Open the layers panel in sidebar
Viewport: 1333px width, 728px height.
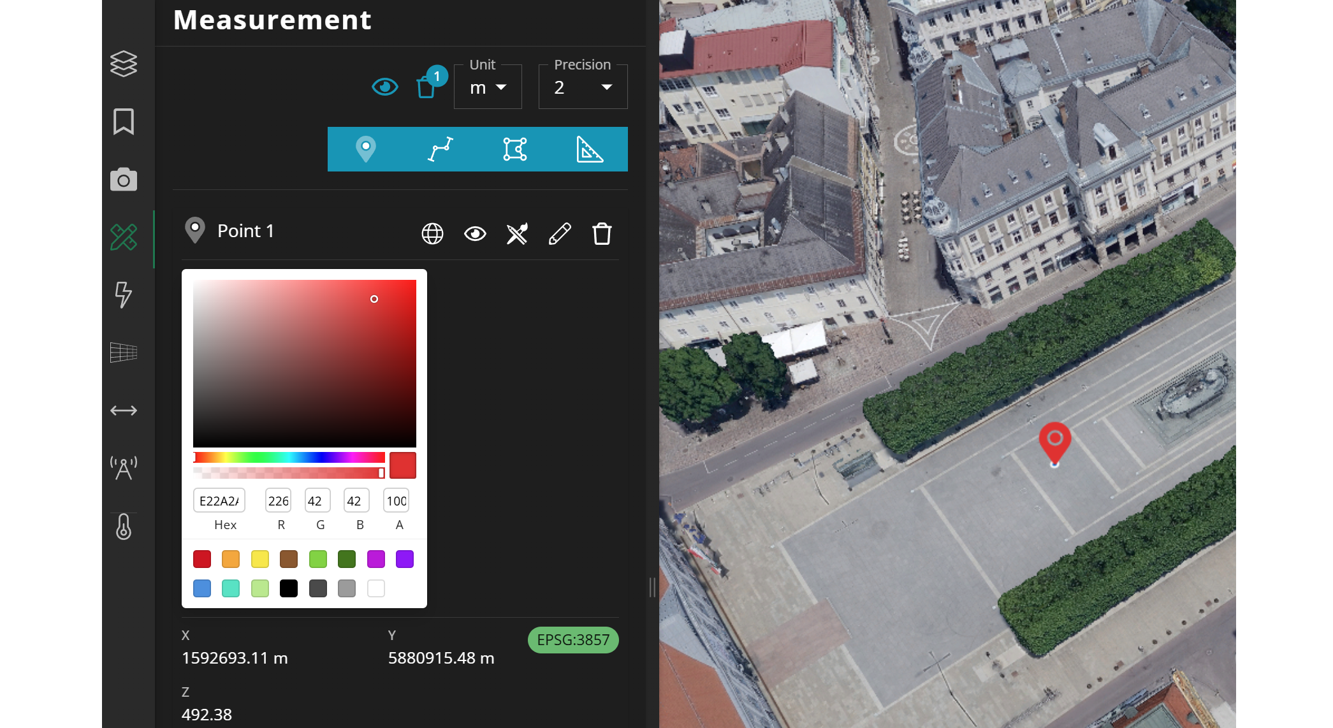click(124, 64)
